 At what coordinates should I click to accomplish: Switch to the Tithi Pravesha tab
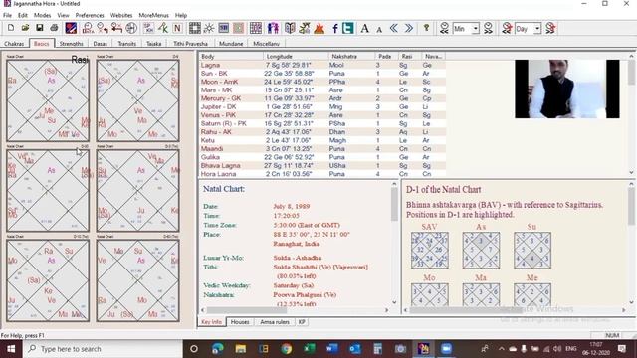(190, 43)
